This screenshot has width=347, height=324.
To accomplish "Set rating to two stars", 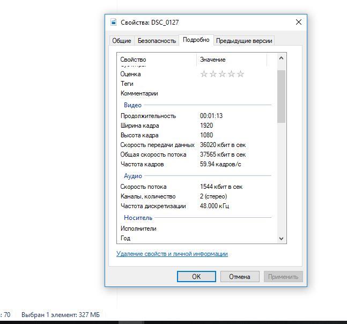I will (x=213, y=74).
